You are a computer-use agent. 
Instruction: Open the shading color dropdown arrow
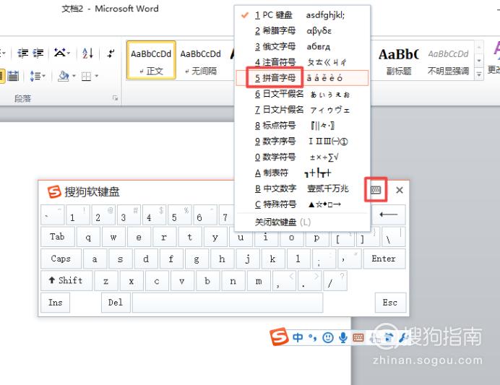74,76
